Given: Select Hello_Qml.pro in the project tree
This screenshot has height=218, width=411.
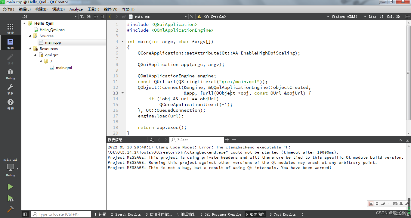Looking at the screenshot, I should [x=52, y=30].
